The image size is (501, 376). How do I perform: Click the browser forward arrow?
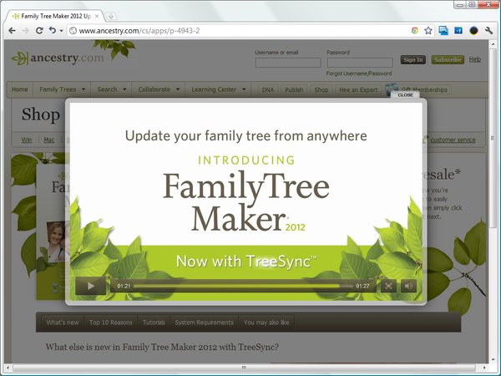click(26, 31)
